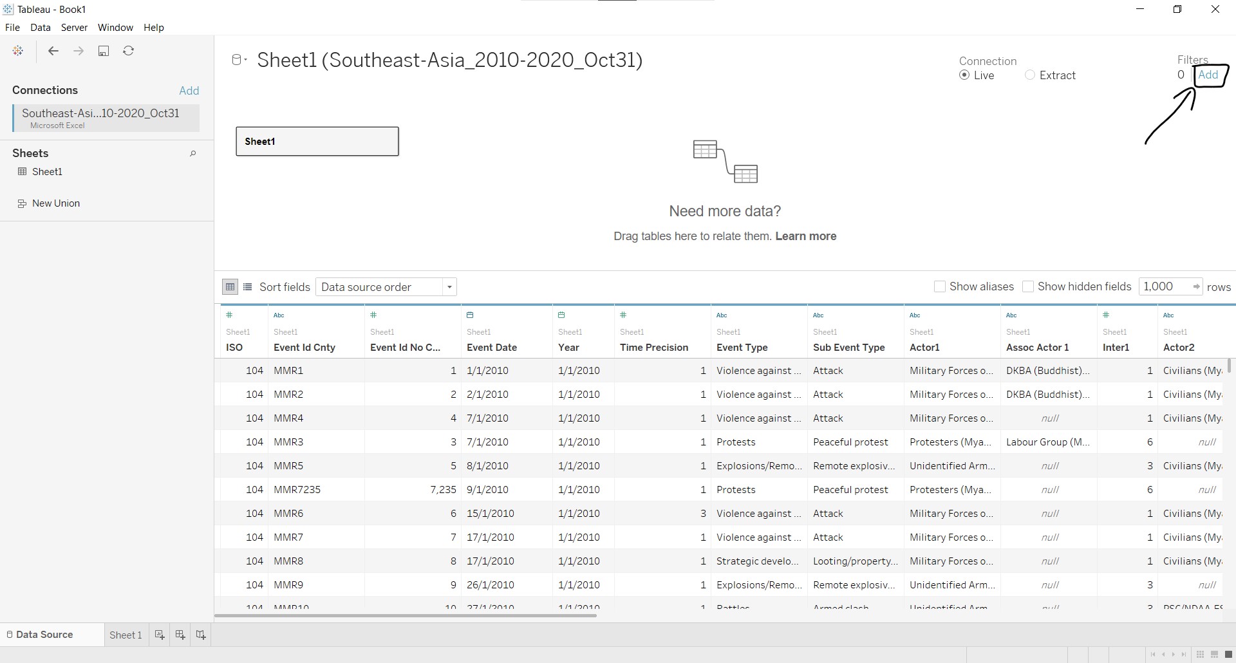This screenshot has width=1236, height=663.
Task: Click the back arrow in toolbar
Action: [53, 51]
